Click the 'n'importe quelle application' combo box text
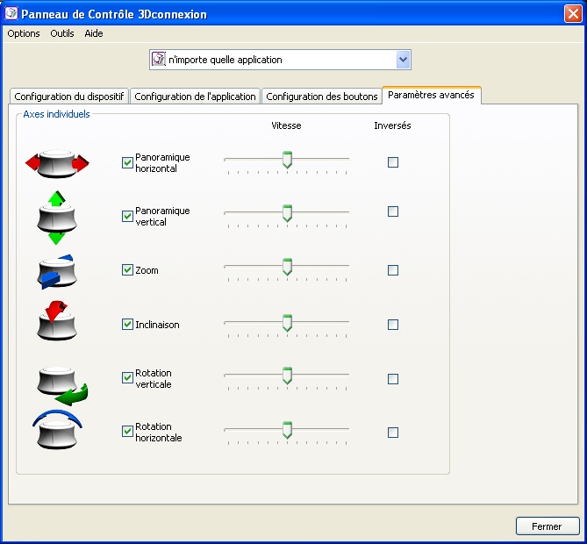The image size is (587, 544). click(x=225, y=60)
